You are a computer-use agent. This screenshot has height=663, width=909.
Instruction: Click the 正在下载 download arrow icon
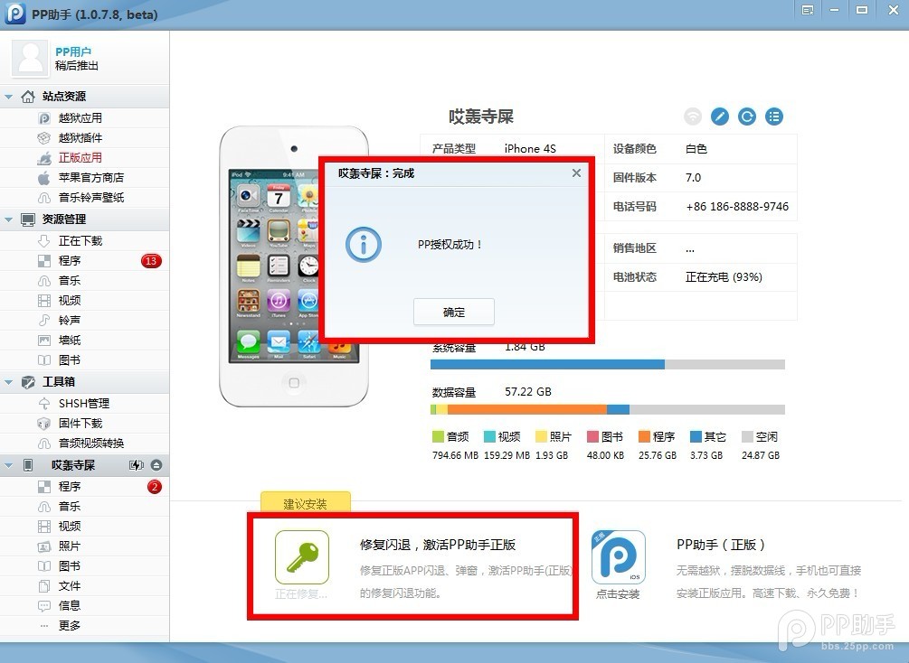(44, 241)
